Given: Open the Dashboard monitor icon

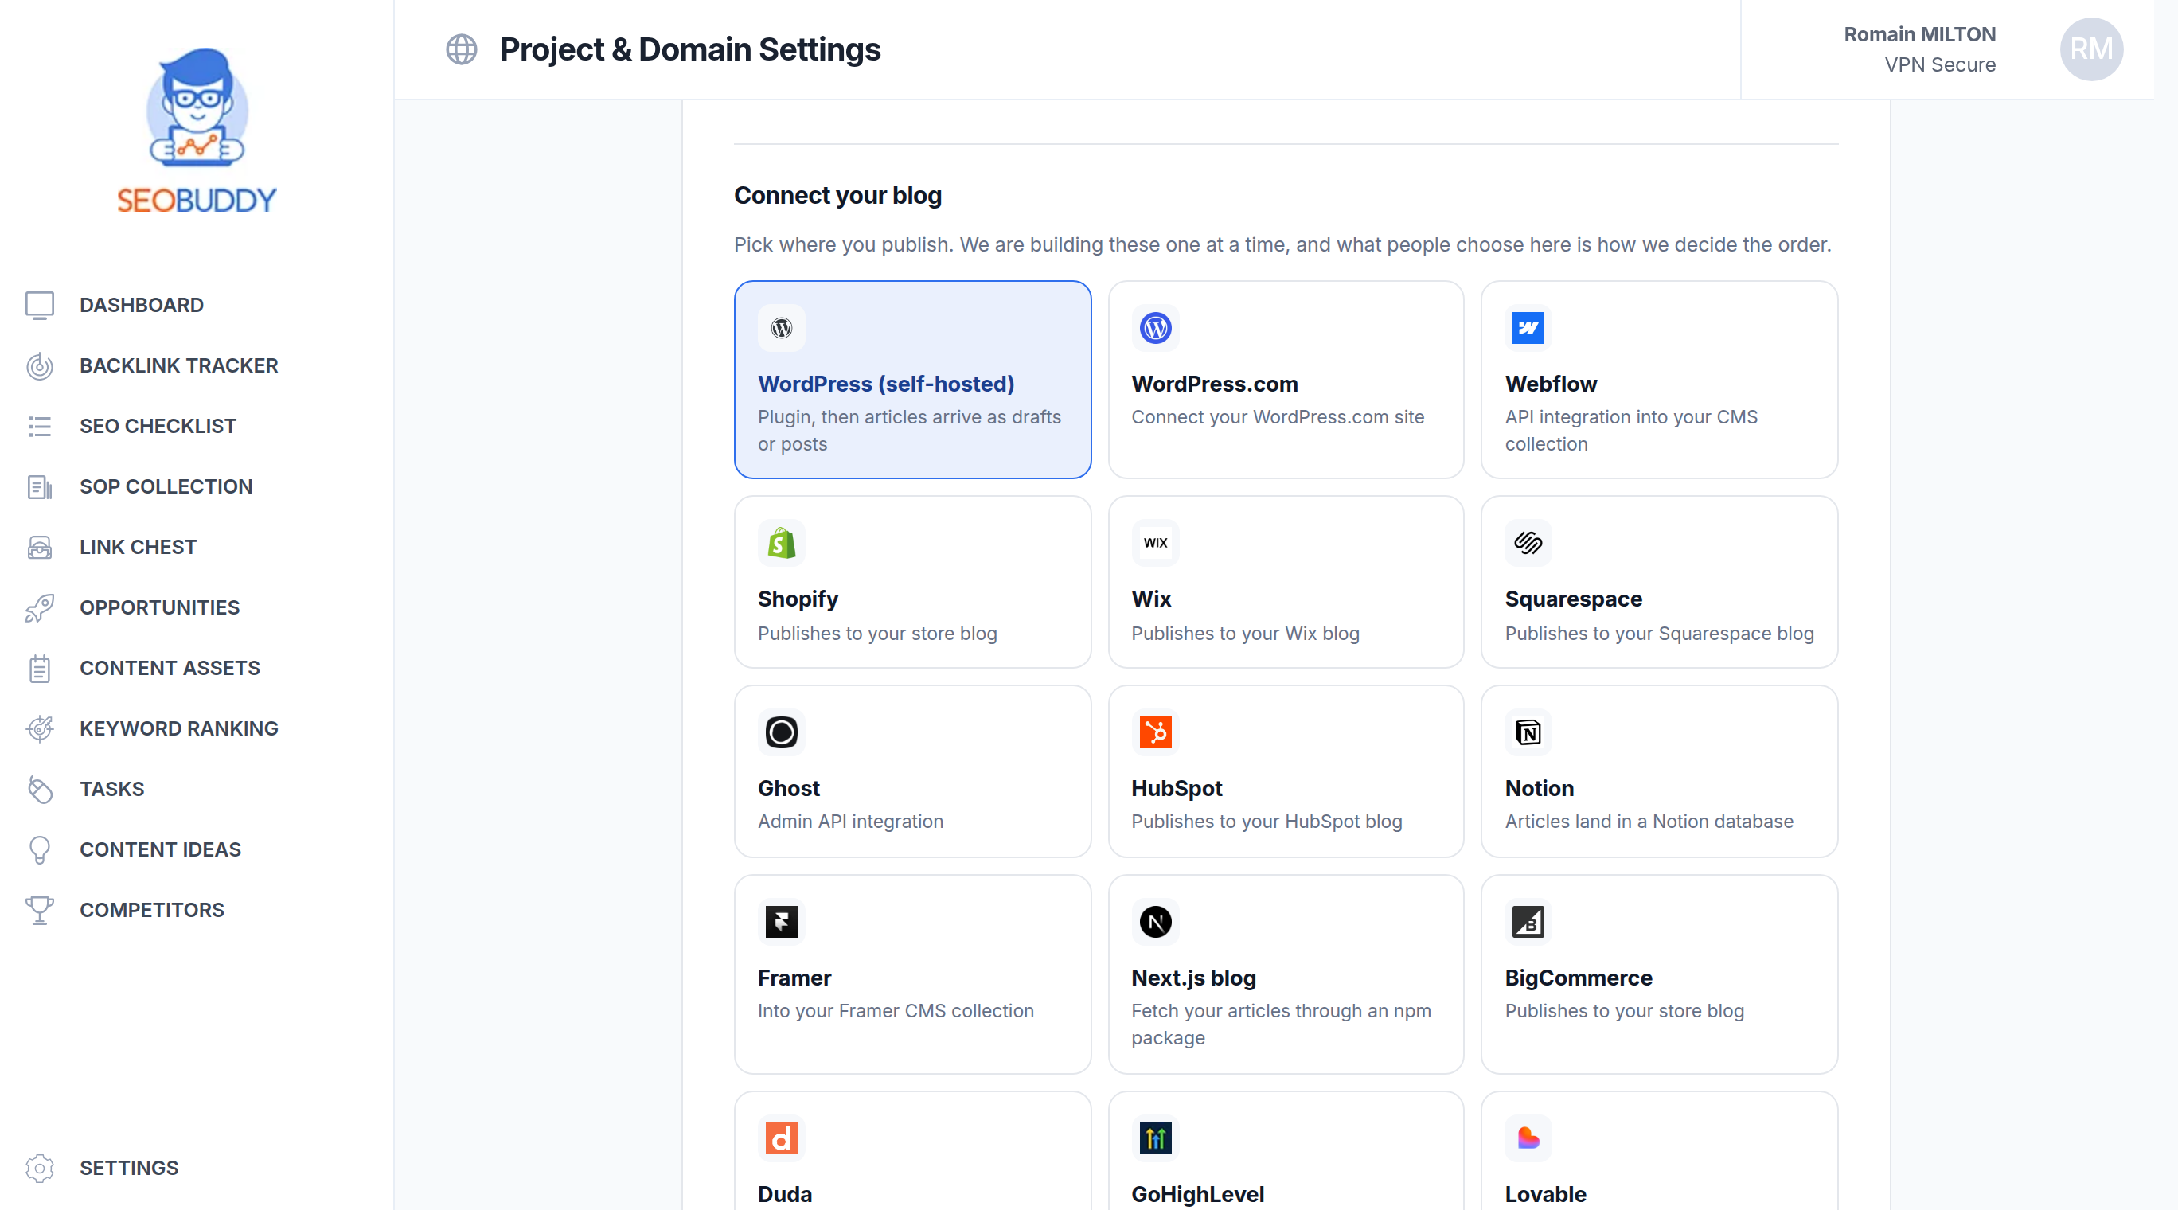Looking at the screenshot, I should pyautogui.click(x=40, y=305).
